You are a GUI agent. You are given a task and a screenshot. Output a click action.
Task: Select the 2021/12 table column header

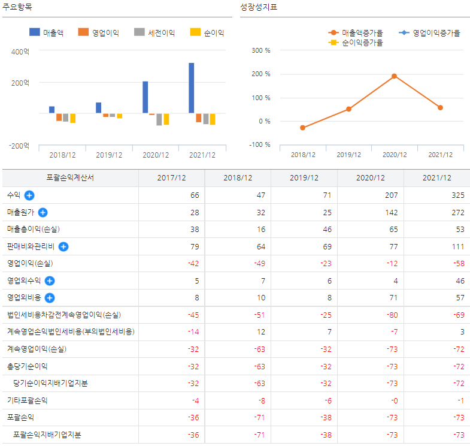click(x=436, y=178)
